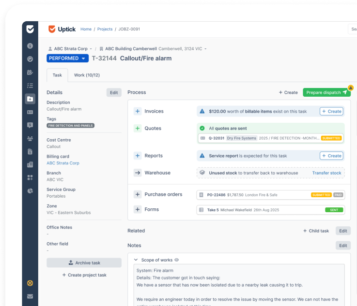This screenshot has width=357, height=306.
Task: Open the calendar edit icon in sidebar
Action: click(x=30, y=73)
